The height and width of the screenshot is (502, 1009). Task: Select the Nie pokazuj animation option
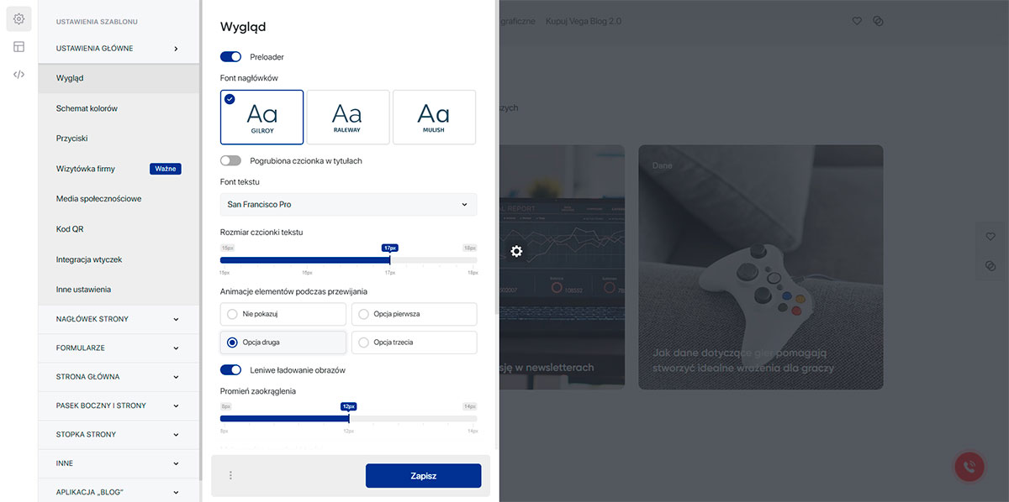pyautogui.click(x=283, y=314)
